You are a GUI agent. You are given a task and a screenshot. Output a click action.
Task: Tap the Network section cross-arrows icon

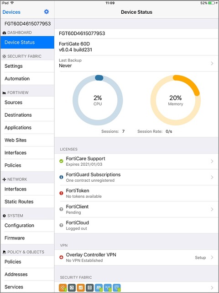coord(4,179)
